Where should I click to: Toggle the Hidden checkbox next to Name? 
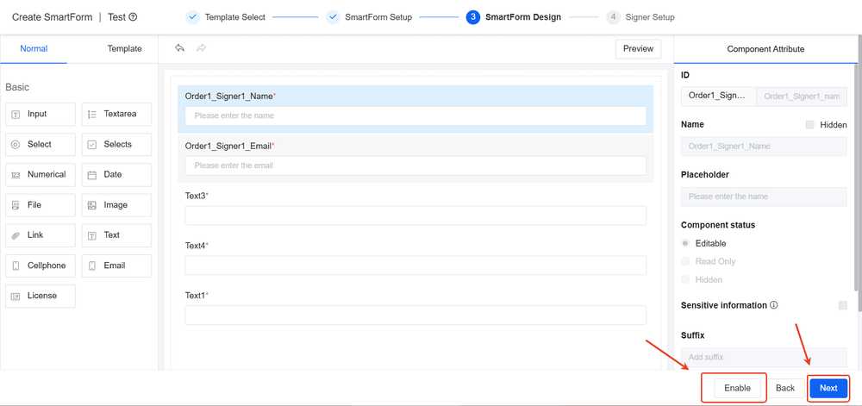[x=809, y=125]
